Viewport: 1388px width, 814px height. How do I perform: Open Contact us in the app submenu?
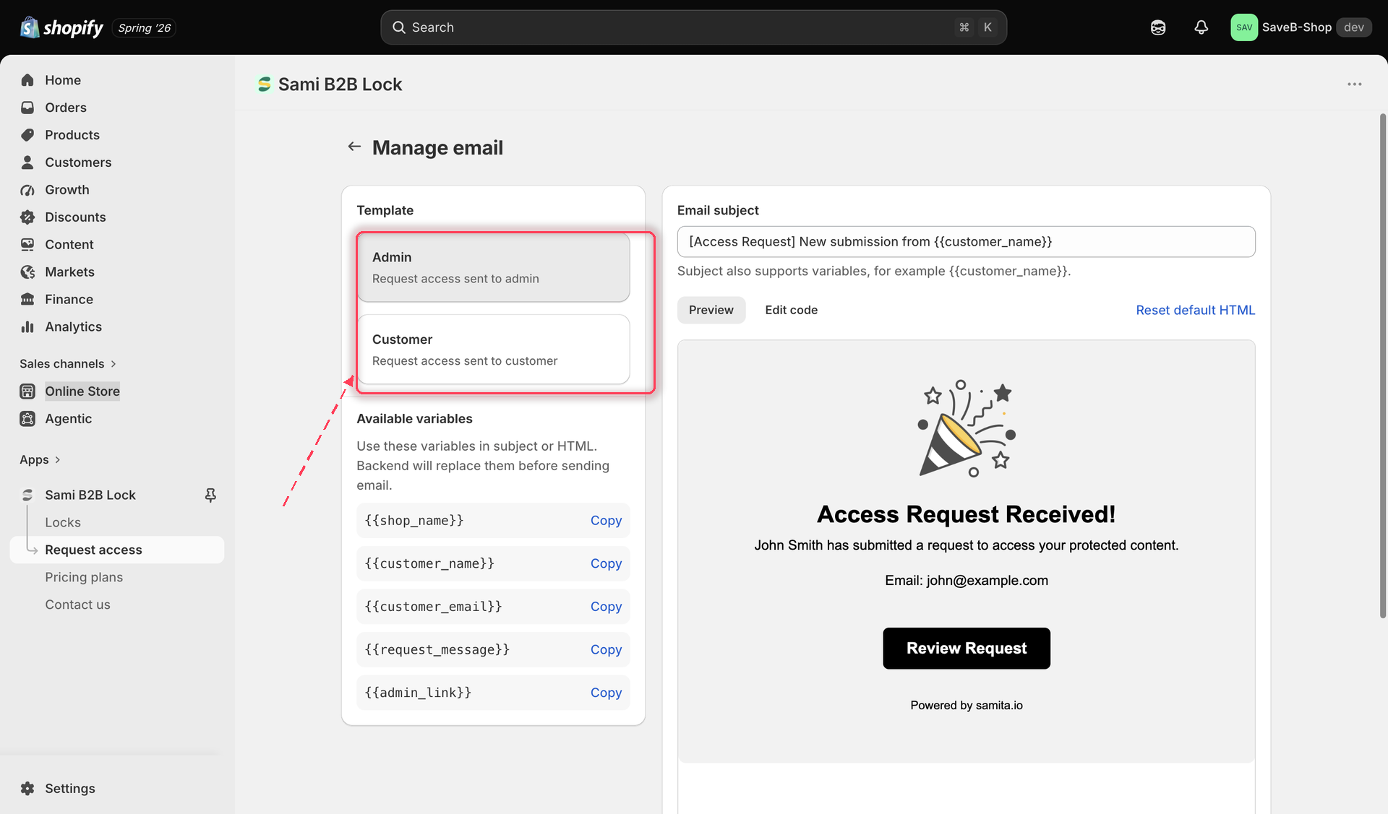pos(77,605)
